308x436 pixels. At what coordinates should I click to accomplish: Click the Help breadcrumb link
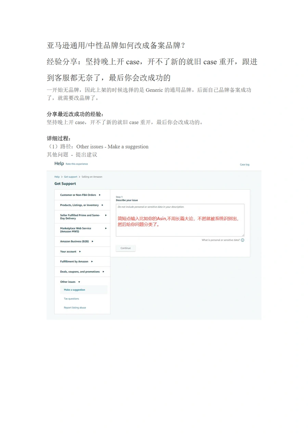click(x=57, y=177)
